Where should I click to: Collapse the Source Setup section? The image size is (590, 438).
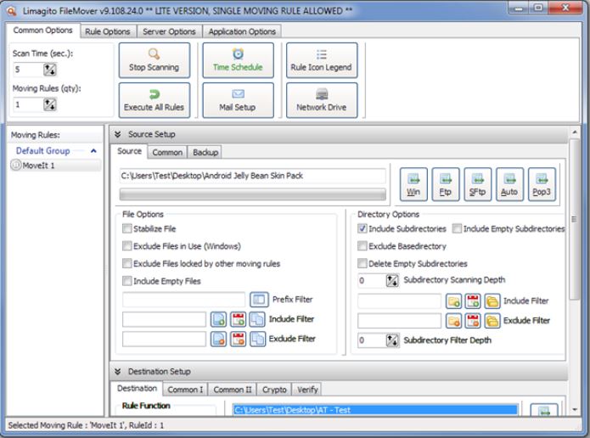click(x=118, y=134)
